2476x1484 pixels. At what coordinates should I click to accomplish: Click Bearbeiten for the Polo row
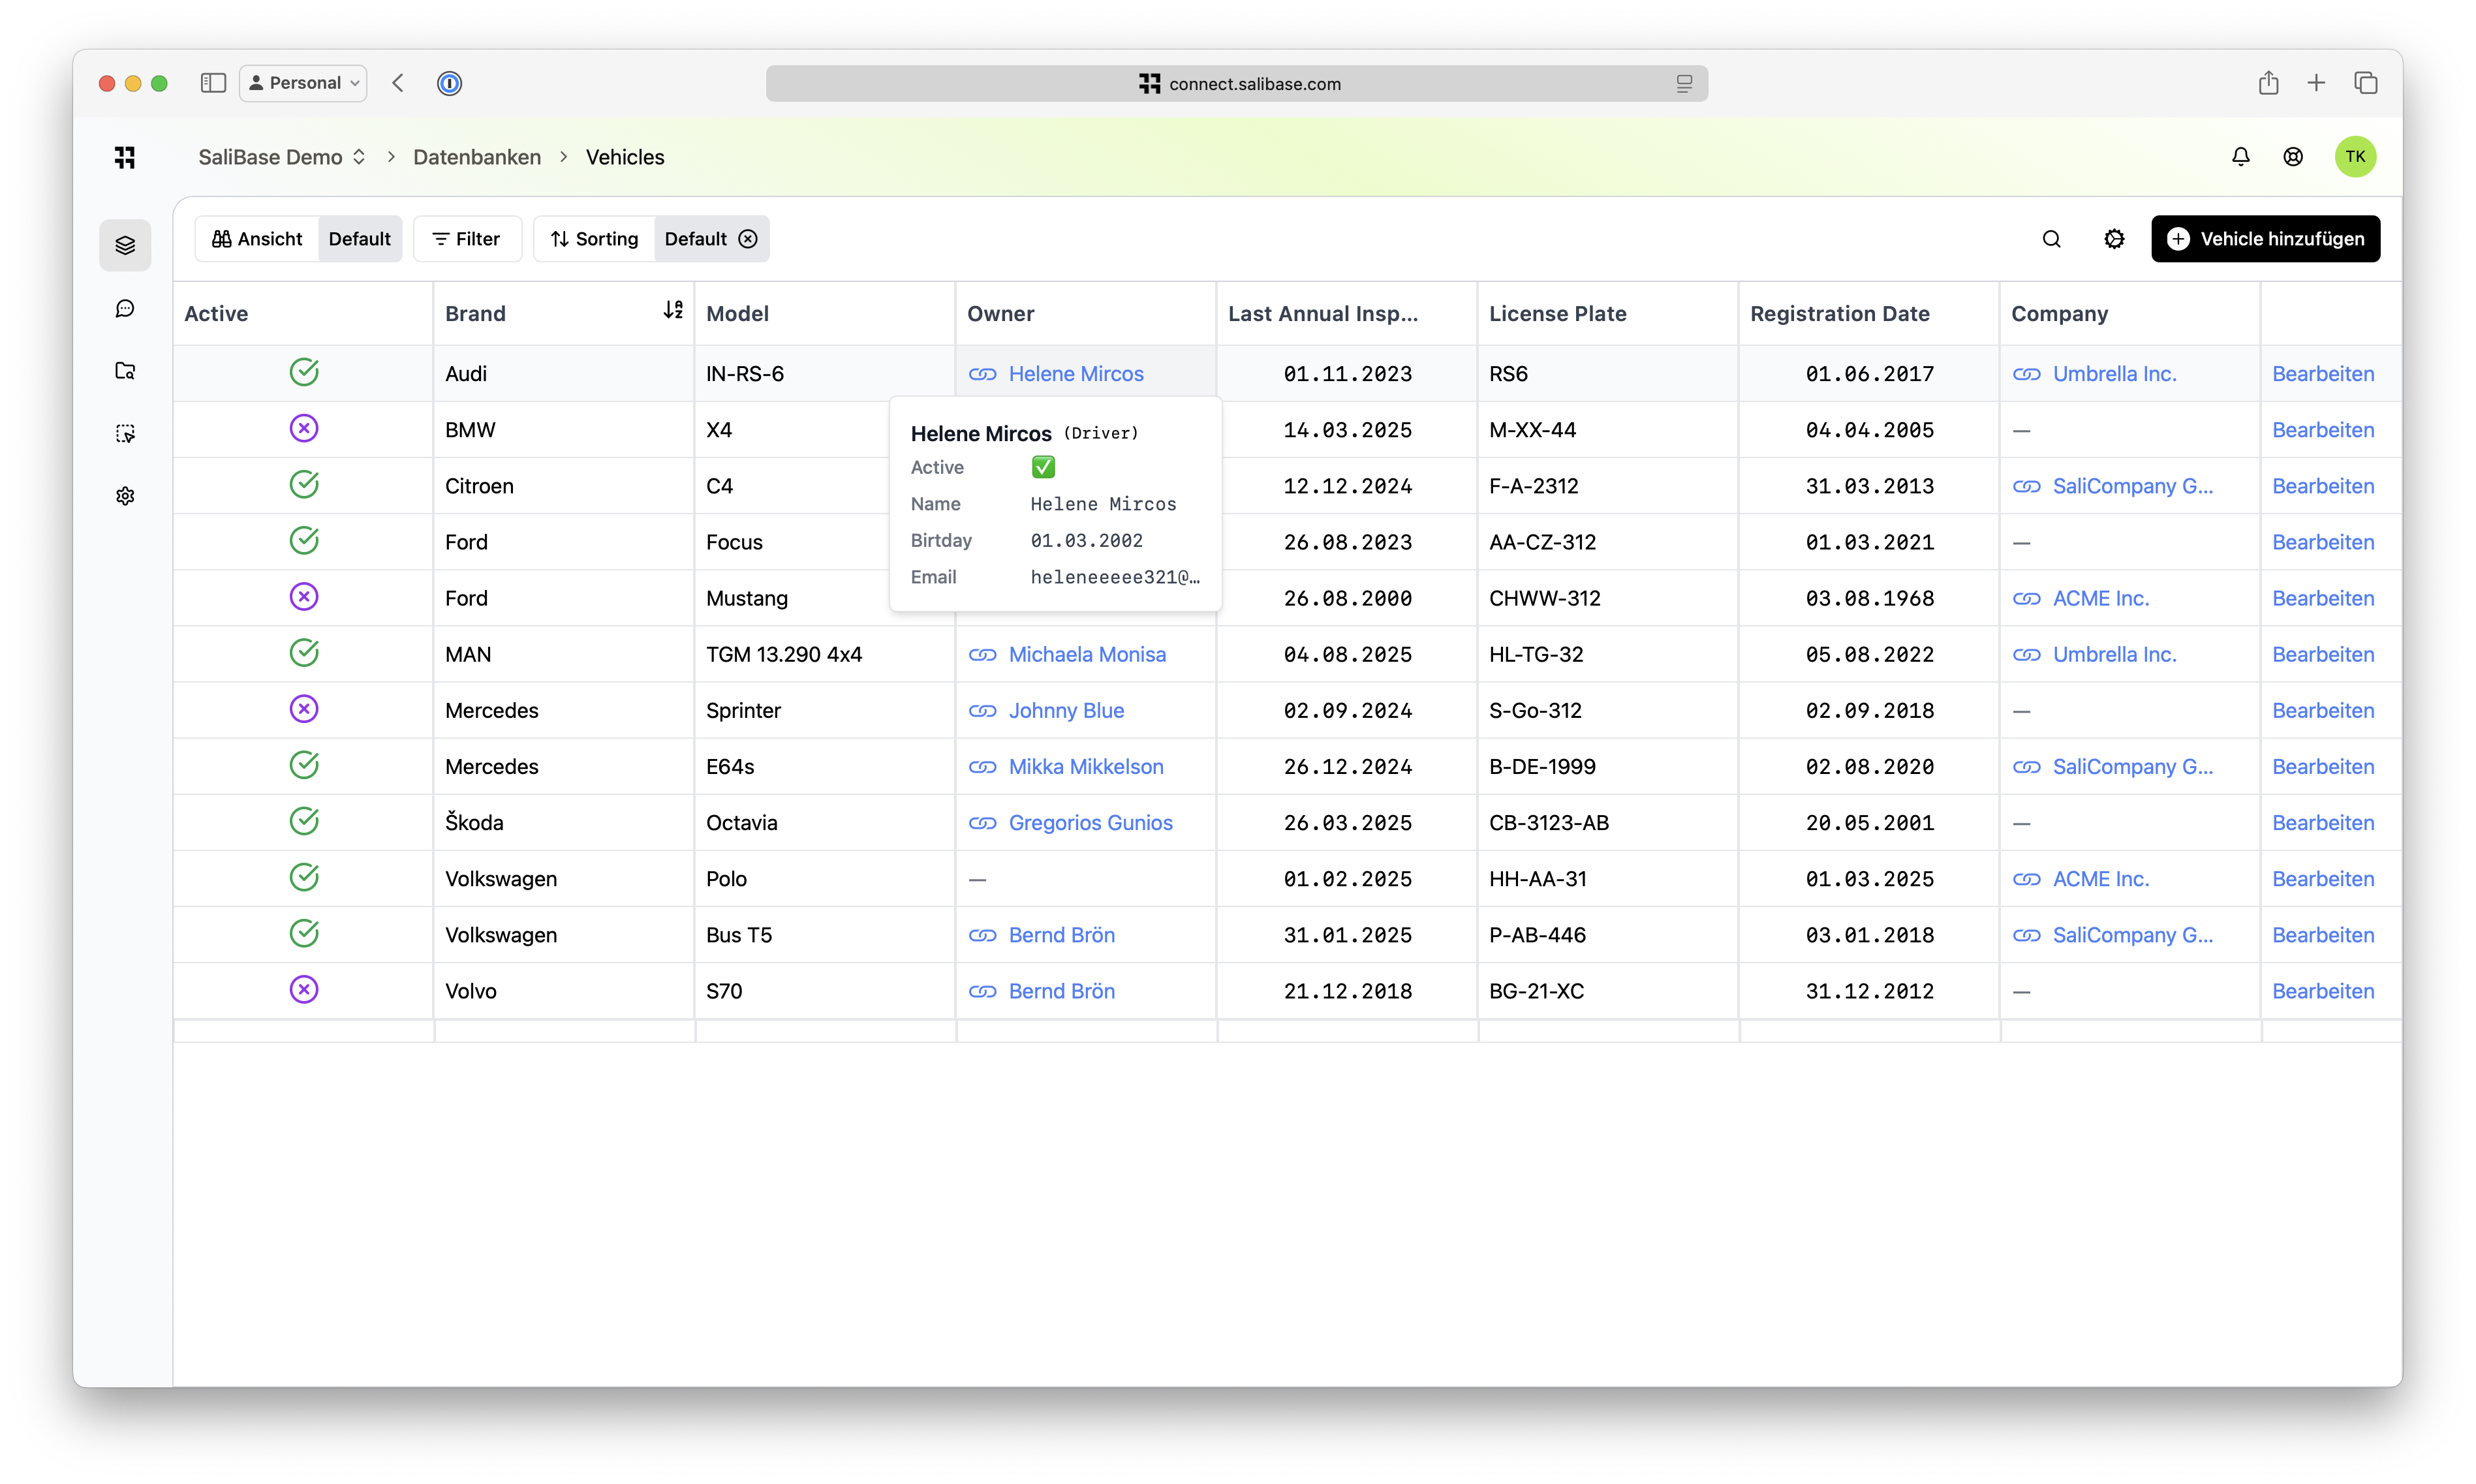(x=2323, y=879)
